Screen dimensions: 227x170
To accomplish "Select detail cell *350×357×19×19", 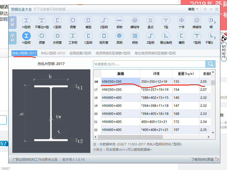I will tap(156, 90).
